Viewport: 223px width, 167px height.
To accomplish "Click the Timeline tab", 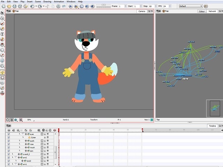I will coord(212,126).
